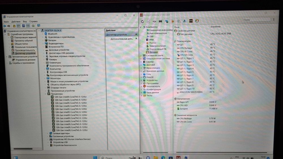Open AIDA64 from the taskbar icon
Viewport: 283px width, 159px height.
(178, 158)
